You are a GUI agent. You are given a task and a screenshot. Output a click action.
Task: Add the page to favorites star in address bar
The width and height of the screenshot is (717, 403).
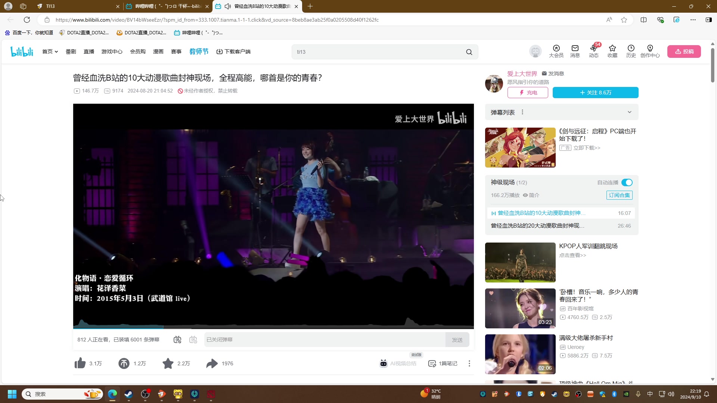click(624, 20)
